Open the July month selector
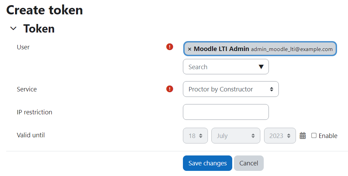The image size is (348, 176). [x=235, y=136]
